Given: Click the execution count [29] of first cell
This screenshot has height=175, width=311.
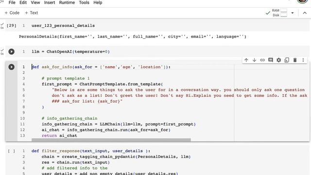Looking at the screenshot, I should 11,26.
